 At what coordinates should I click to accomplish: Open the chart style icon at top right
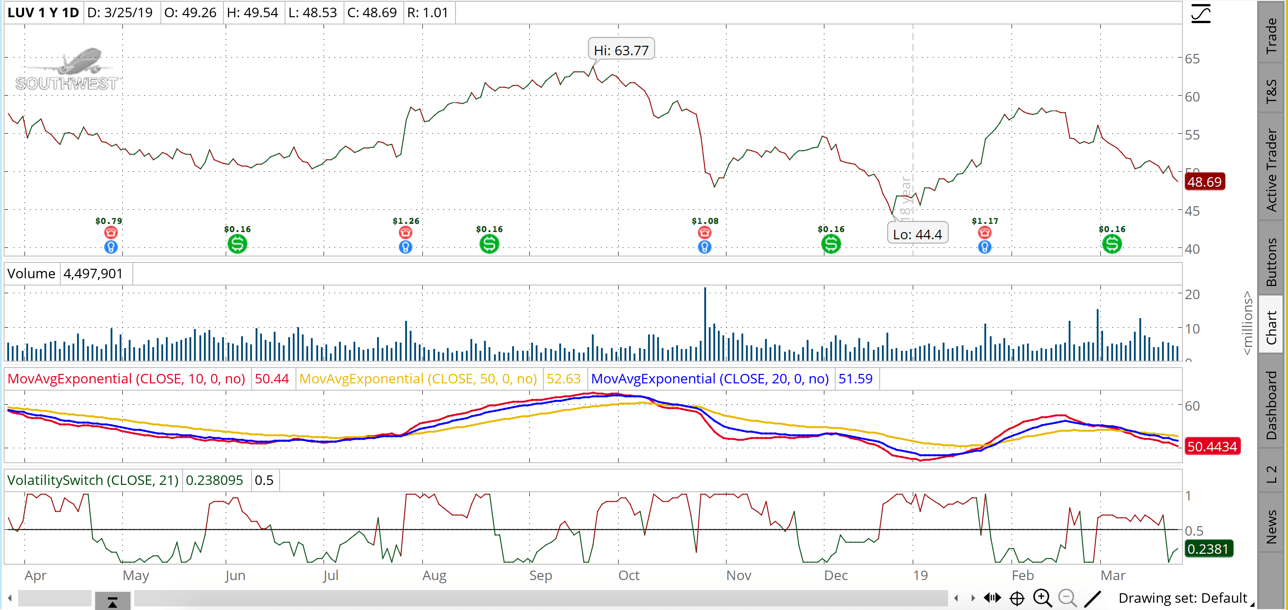1201,13
